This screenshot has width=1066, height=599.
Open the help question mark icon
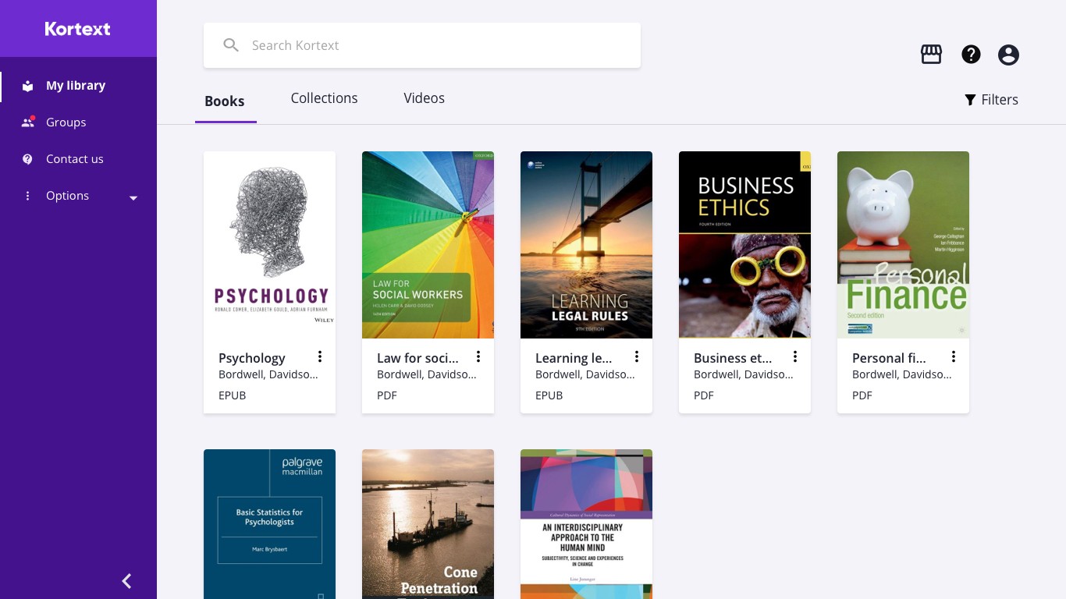(971, 54)
